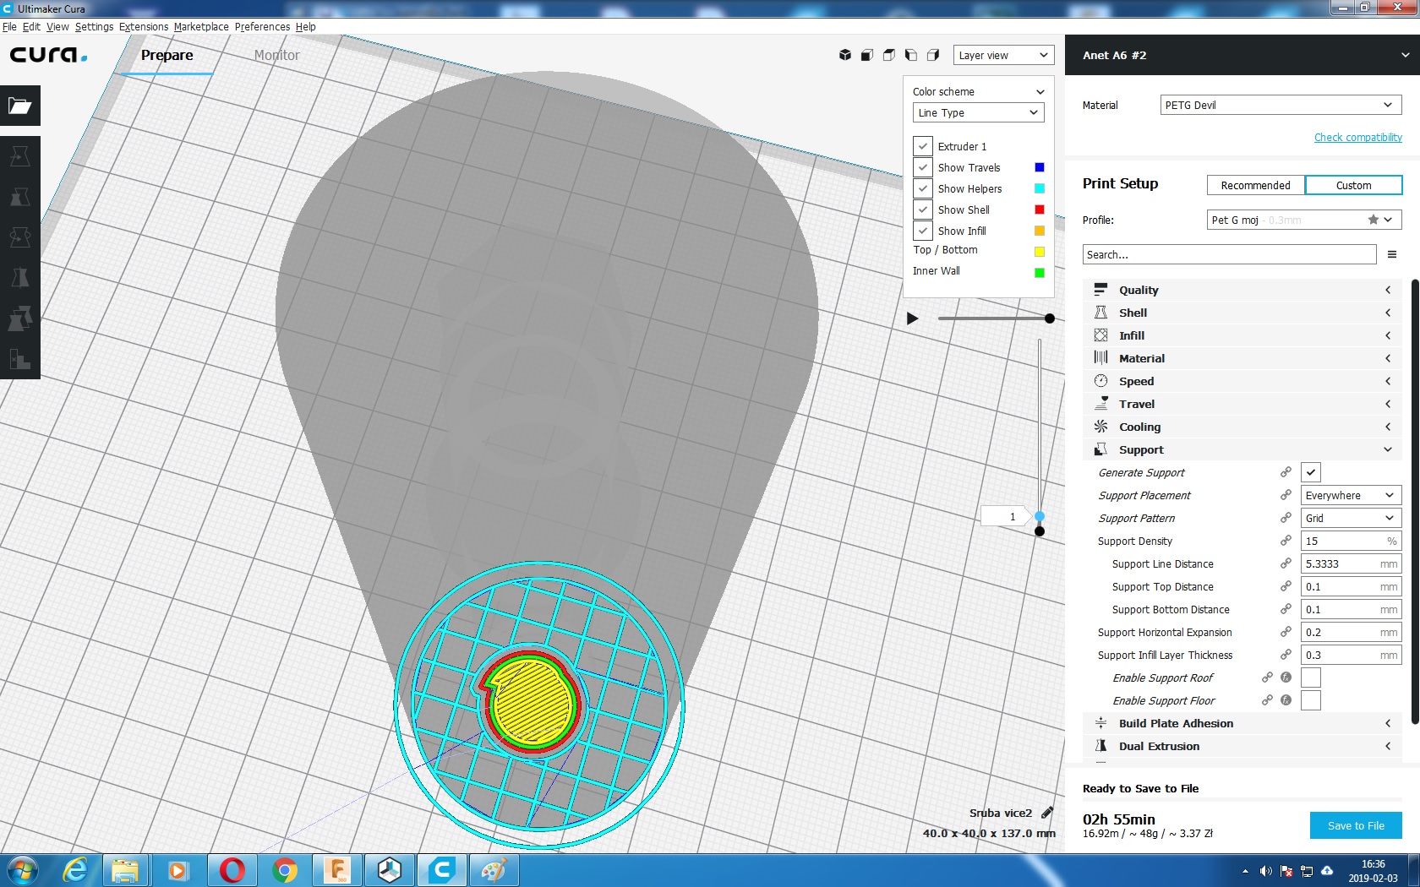Click link icon beside Generate Support

[x=1286, y=472]
